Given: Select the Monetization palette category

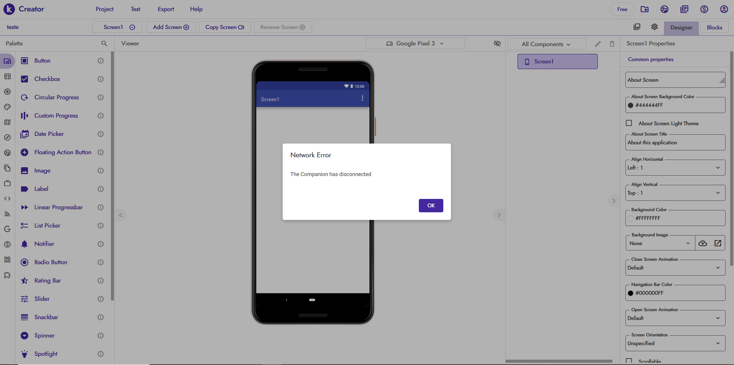Looking at the screenshot, I should 7,244.
